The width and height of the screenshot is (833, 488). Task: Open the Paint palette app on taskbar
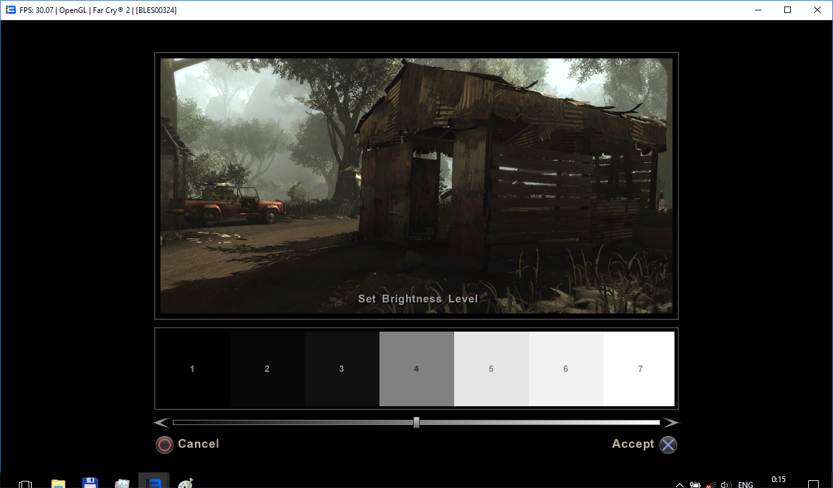point(186,483)
